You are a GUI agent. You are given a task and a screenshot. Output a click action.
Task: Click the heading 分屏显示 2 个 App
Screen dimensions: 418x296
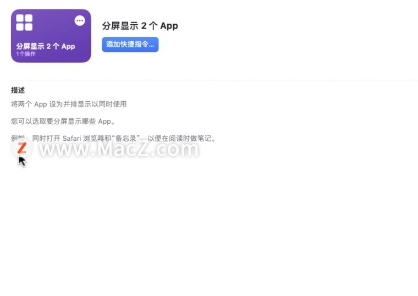(x=140, y=26)
